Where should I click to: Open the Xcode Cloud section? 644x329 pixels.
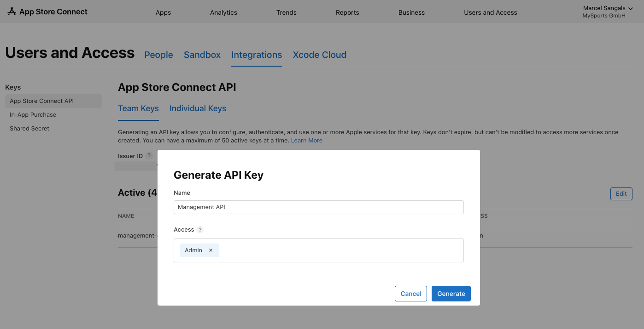[319, 55]
